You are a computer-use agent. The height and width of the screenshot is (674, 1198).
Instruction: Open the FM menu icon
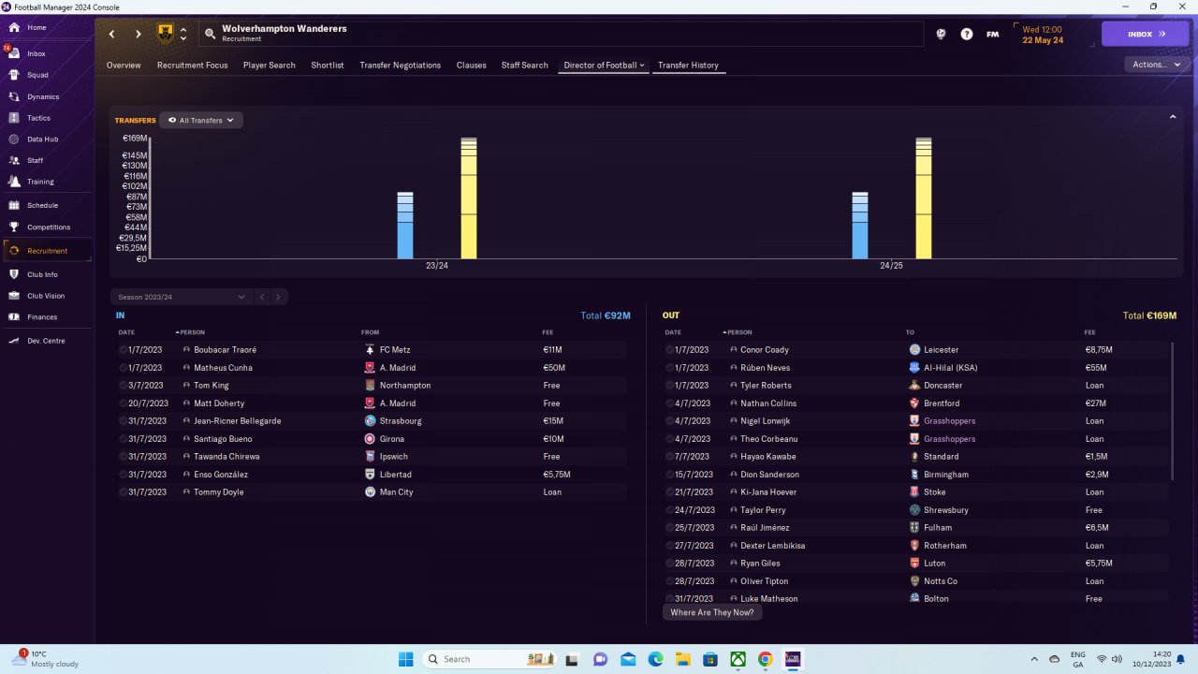tap(993, 34)
